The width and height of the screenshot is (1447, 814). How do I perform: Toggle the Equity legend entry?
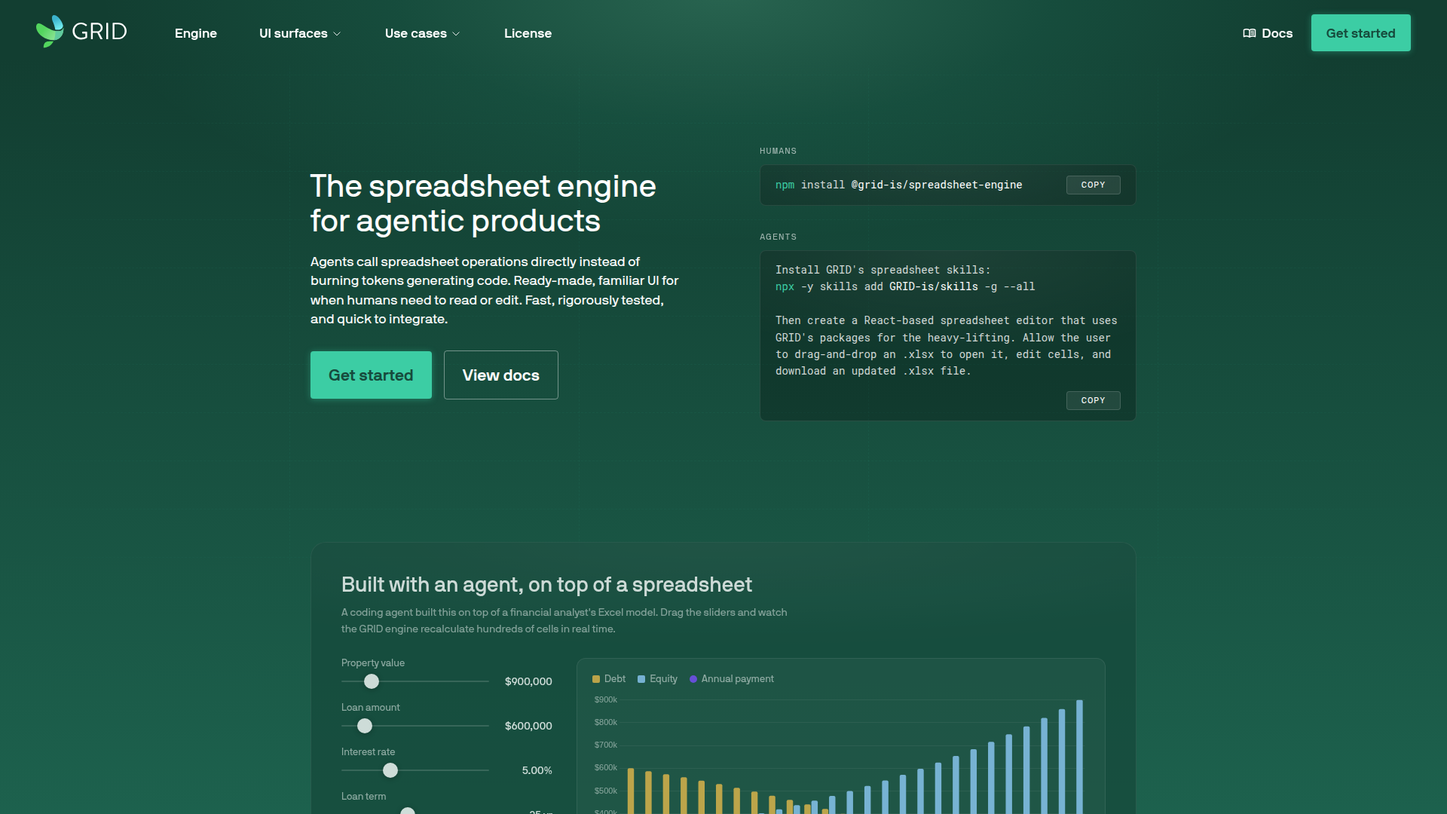click(657, 679)
